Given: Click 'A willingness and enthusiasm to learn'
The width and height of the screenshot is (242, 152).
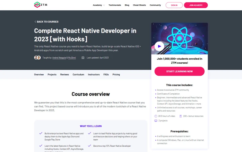Looking at the screenshot, I should (x=174, y=136).
